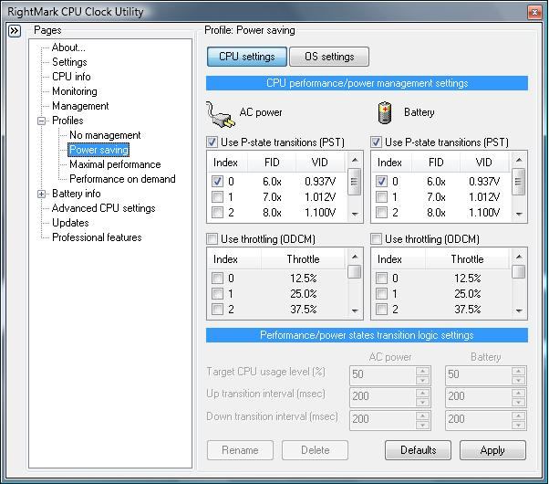This screenshot has width=549, height=484.
Task: Select the Battery info tree item
Action: (x=77, y=194)
